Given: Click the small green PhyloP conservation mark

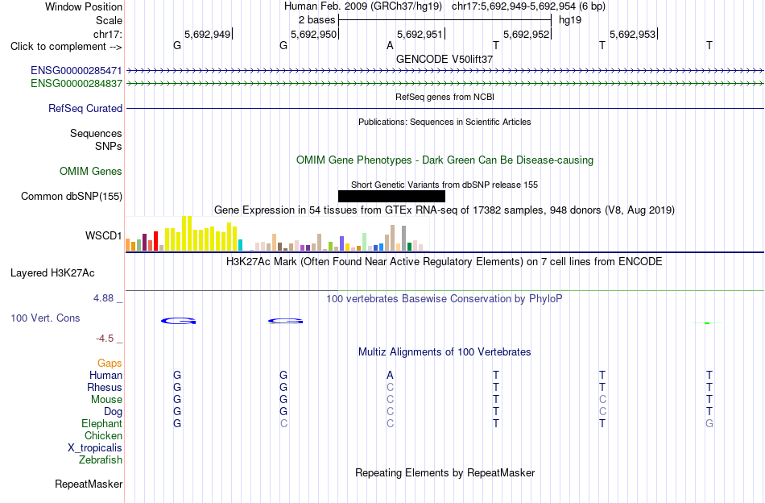Looking at the screenshot, I should point(707,322).
